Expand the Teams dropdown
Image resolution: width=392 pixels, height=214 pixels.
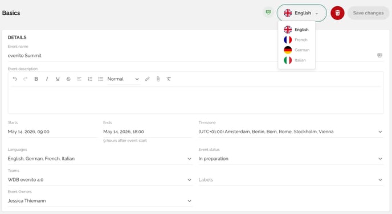100,179
